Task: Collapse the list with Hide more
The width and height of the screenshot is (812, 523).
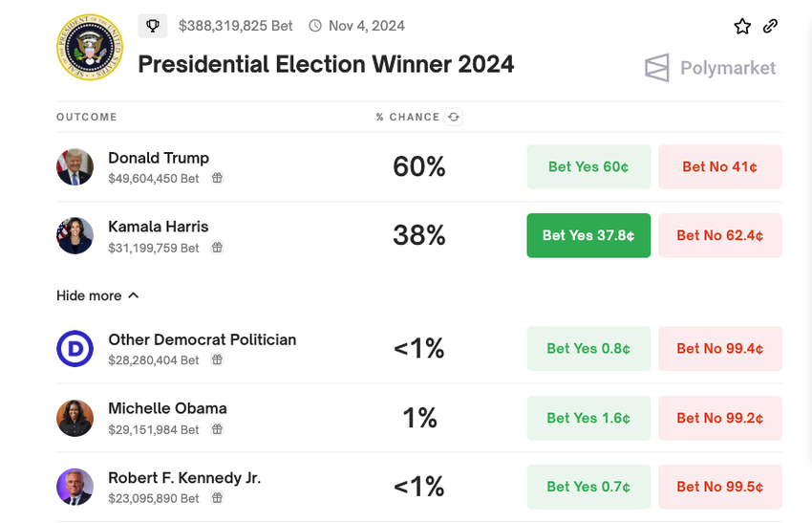Action: 97,295
